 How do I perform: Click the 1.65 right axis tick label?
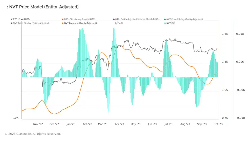point(225,34)
